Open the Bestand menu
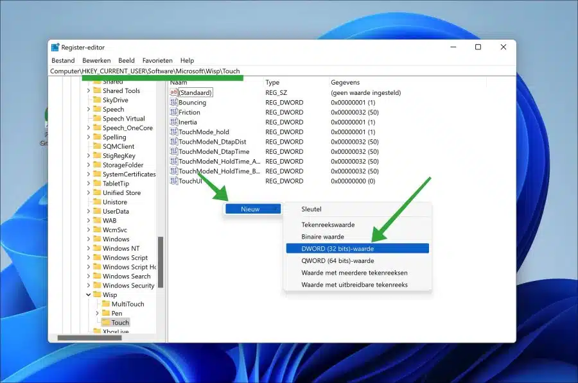This screenshot has height=383, width=578. pyautogui.click(x=63, y=60)
